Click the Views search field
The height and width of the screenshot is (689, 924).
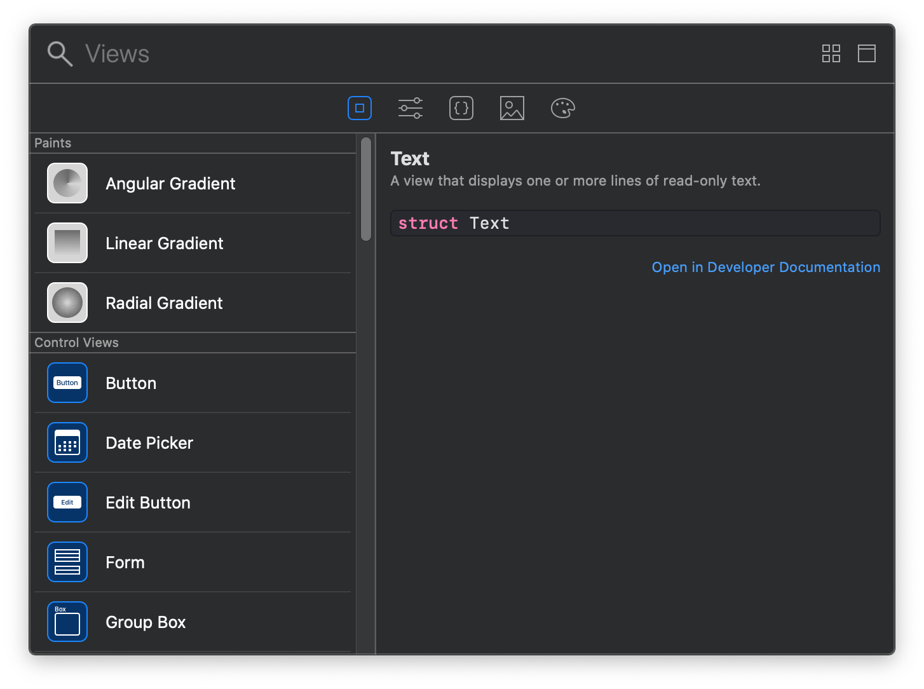point(381,54)
